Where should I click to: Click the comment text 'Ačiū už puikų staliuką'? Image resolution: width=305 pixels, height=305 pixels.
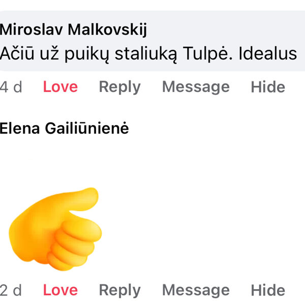(97, 53)
